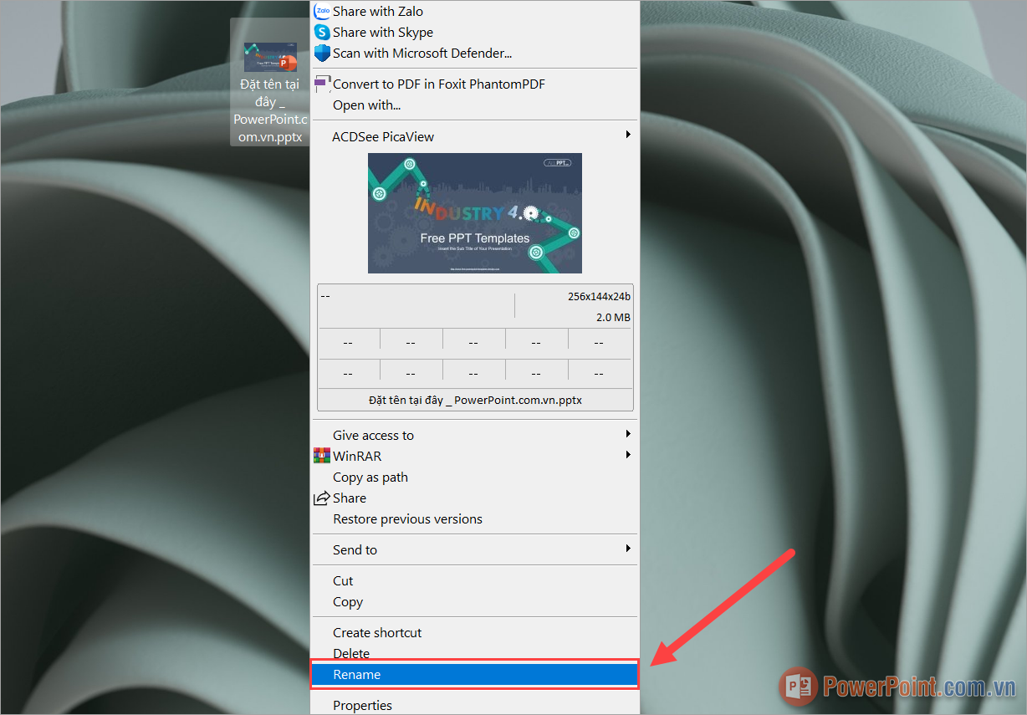
Task: Click the Microsoft Defender shield icon
Action: point(321,53)
